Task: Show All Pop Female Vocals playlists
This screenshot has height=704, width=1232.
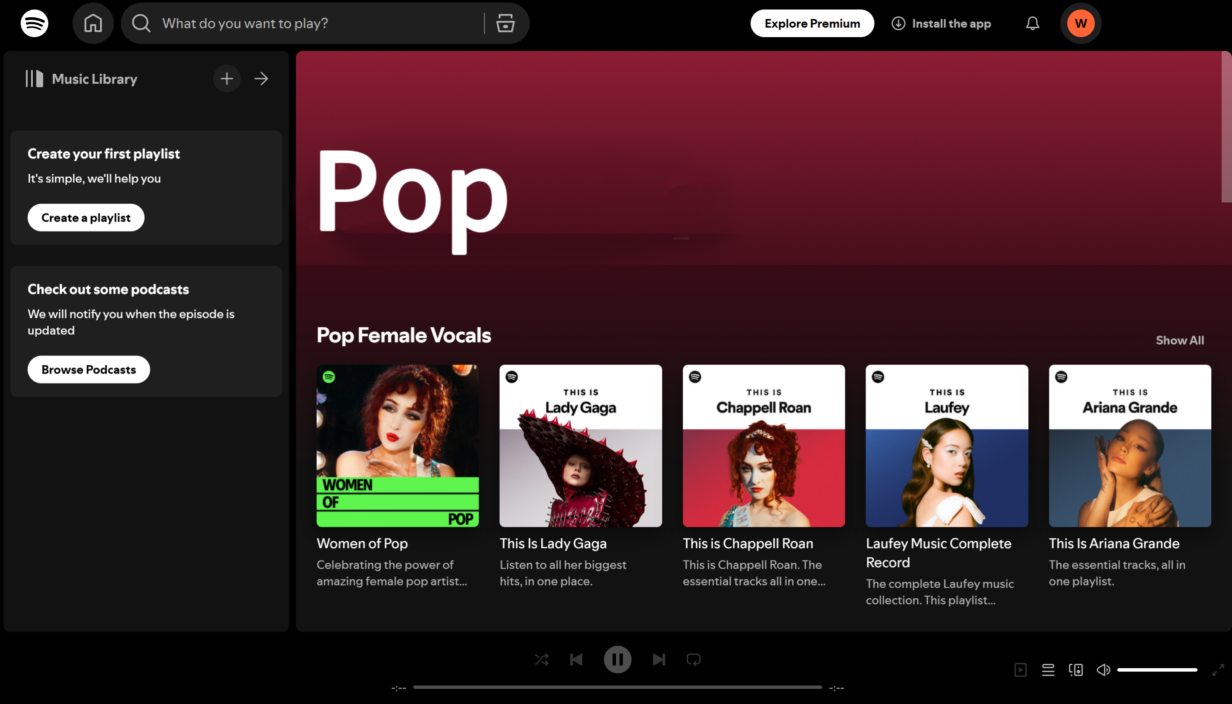Action: 1180,340
